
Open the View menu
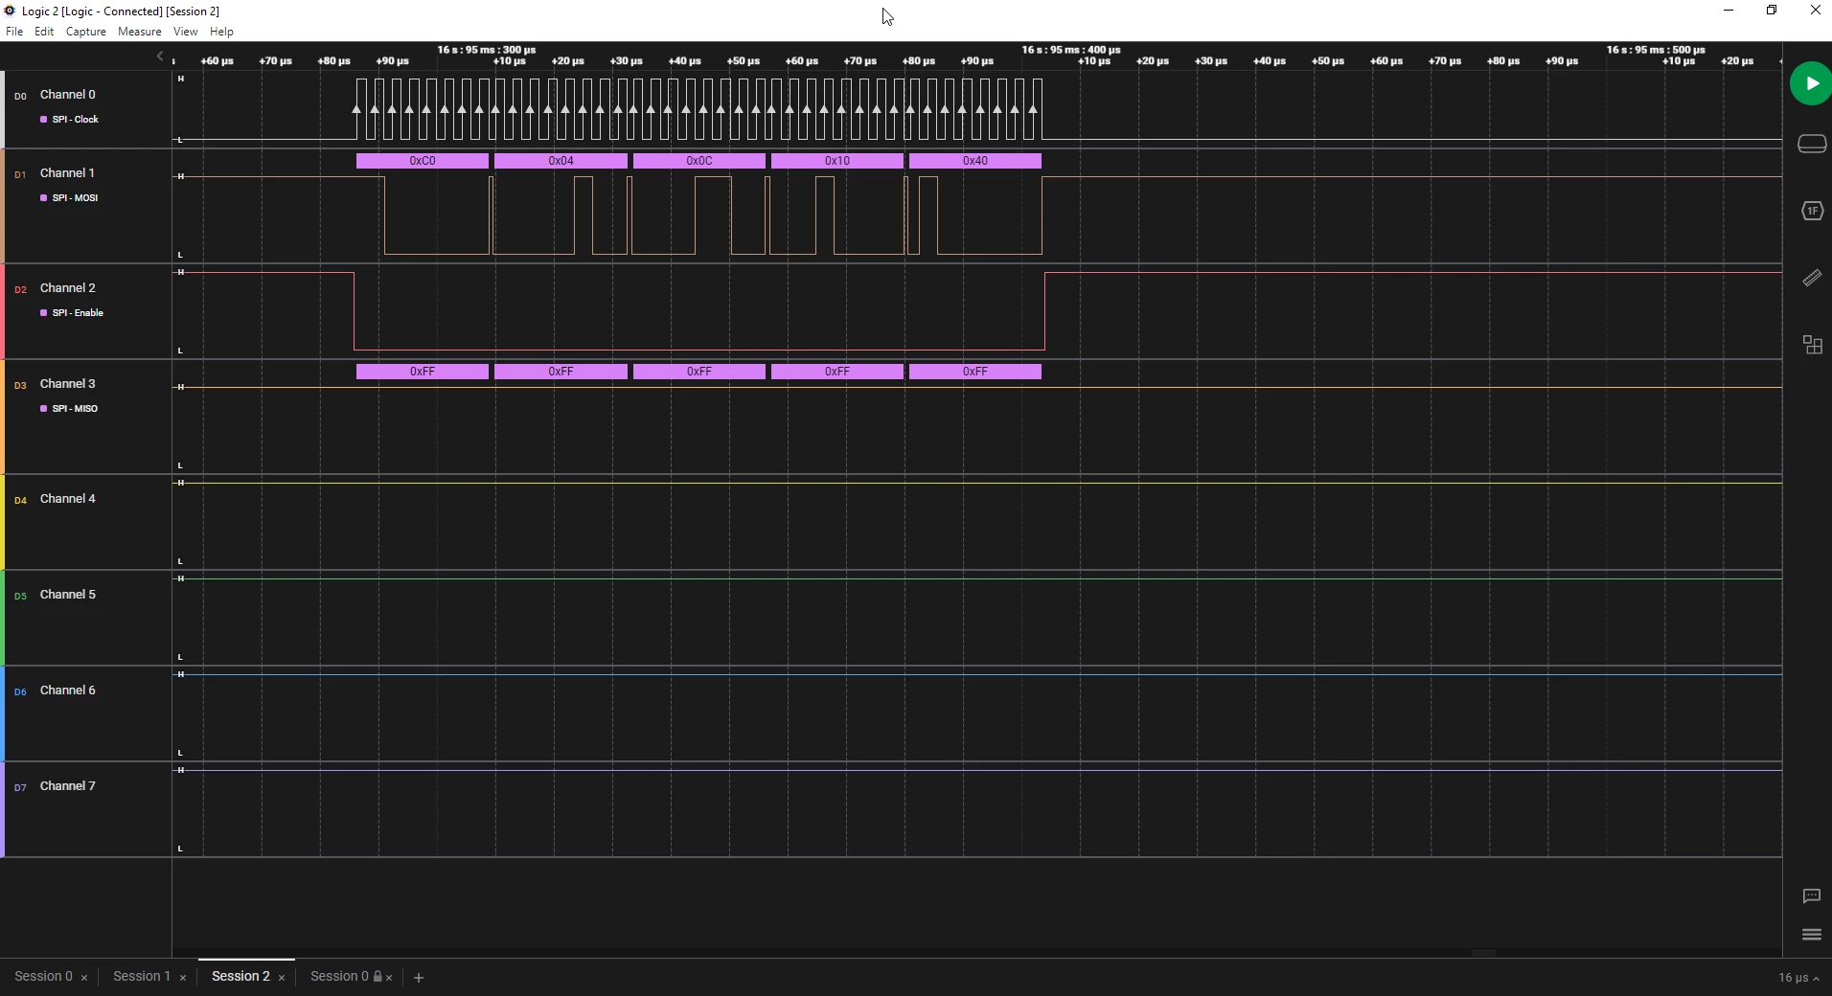tap(186, 32)
